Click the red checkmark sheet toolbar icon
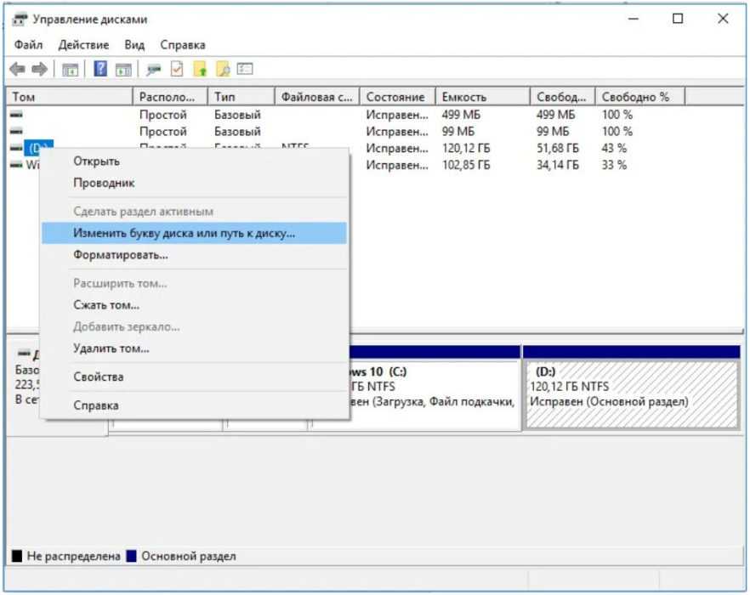750x595 pixels. click(177, 69)
